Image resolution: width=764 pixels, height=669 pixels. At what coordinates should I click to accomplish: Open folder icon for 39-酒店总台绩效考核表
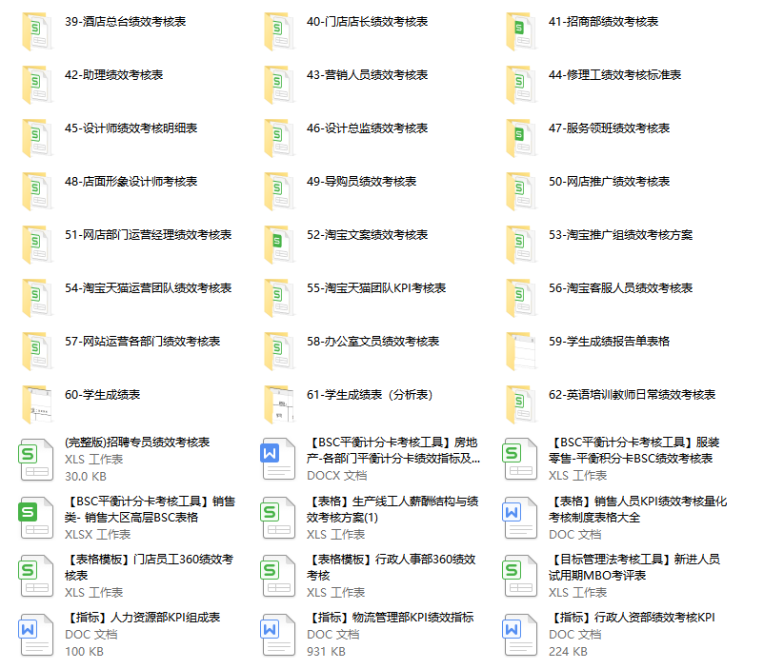(x=37, y=31)
